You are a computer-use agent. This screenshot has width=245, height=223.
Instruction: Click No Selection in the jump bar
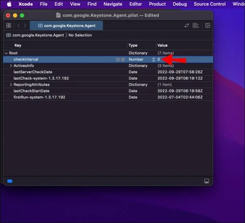tap(80, 35)
